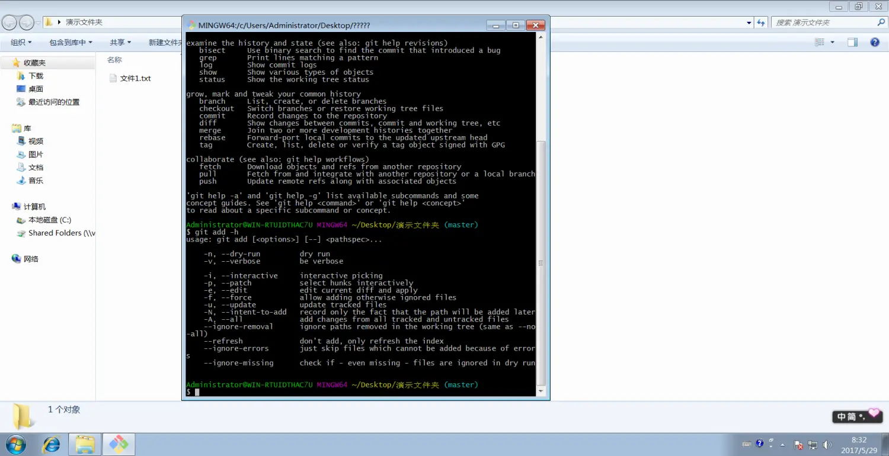Click the magnifier icon in the search box

pyautogui.click(x=881, y=23)
